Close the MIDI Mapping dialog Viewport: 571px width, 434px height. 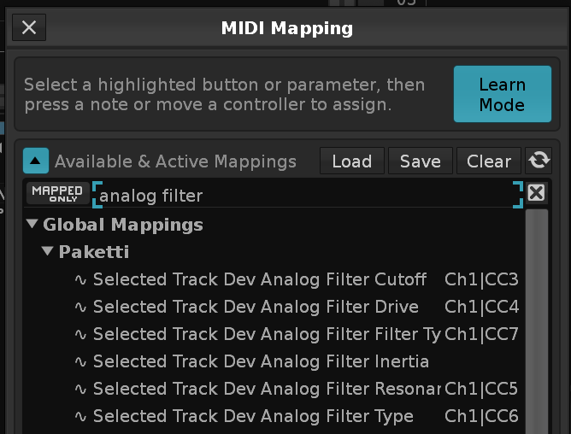click(x=29, y=27)
